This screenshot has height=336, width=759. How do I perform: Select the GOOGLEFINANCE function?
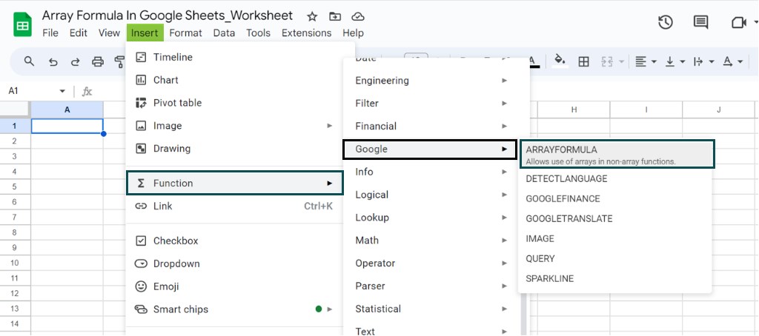tap(614, 198)
